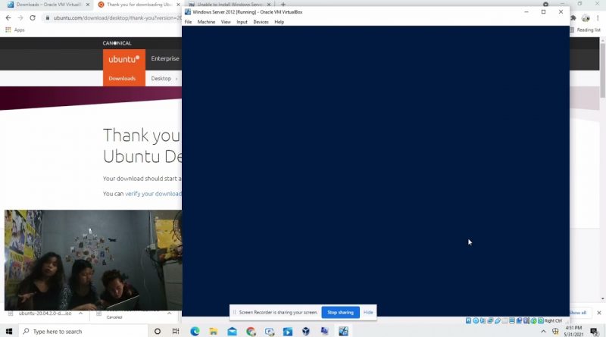Image resolution: width=606 pixels, height=337 pixels.
Task: Click the shared folders status icon
Action: tap(504, 321)
